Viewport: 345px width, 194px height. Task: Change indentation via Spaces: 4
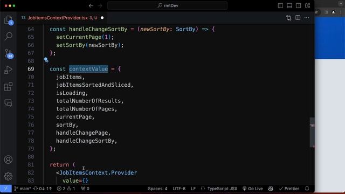(157, 189)
